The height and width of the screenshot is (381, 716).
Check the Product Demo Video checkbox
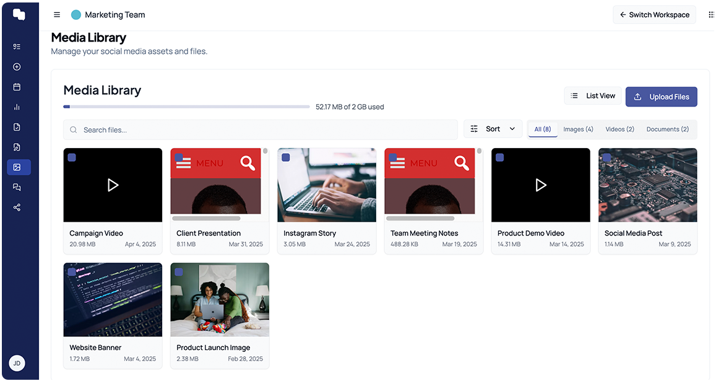(x=500, y=157)
